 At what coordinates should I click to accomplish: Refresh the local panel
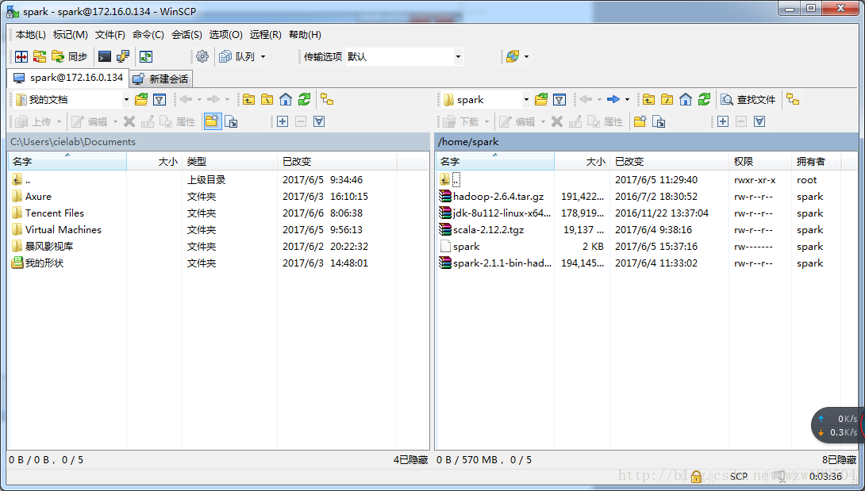304,99
